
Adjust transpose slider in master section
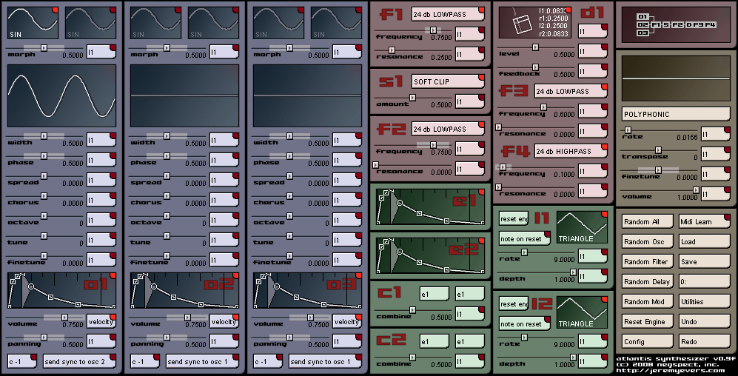click(x=660, y=150)
